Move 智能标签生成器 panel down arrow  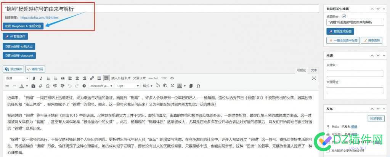coord(378,9)
